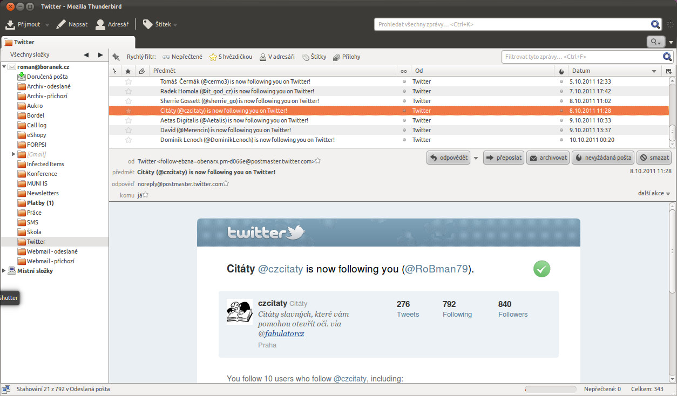Click the magnifier icon in global search

[x=655, y=24]
